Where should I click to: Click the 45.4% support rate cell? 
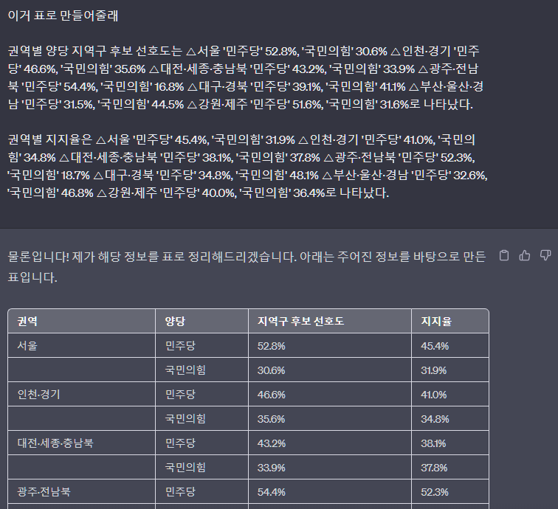[434, 345]
